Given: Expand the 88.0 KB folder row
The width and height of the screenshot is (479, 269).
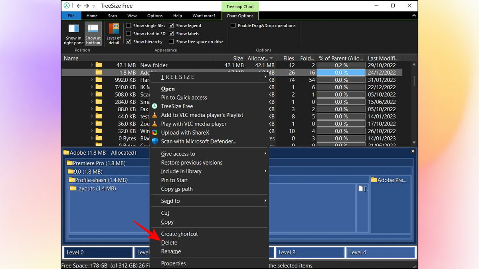Looking at the screenshot, I should tap(91, 109).
